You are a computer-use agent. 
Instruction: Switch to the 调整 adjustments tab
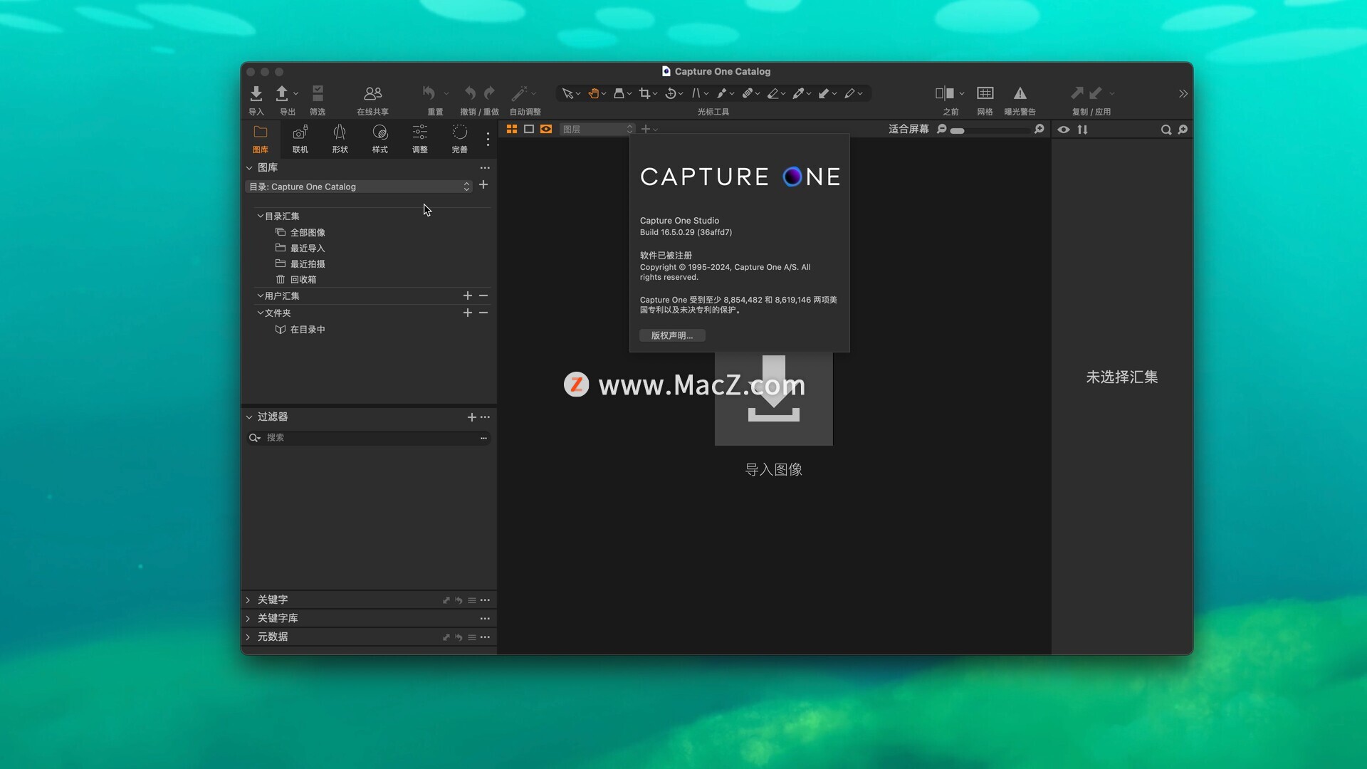pos(420,139)
